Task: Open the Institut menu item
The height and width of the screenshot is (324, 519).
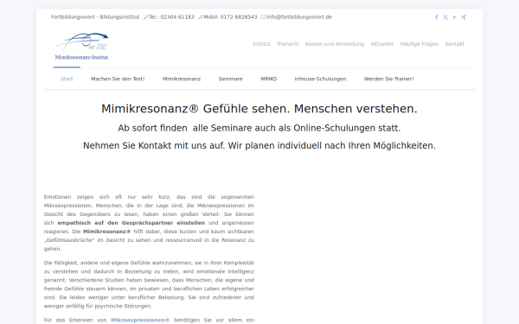Action: [x=261, y=44]
